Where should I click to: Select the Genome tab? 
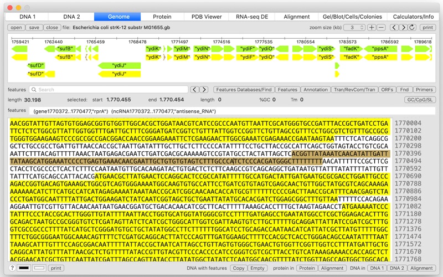[117, 17]
